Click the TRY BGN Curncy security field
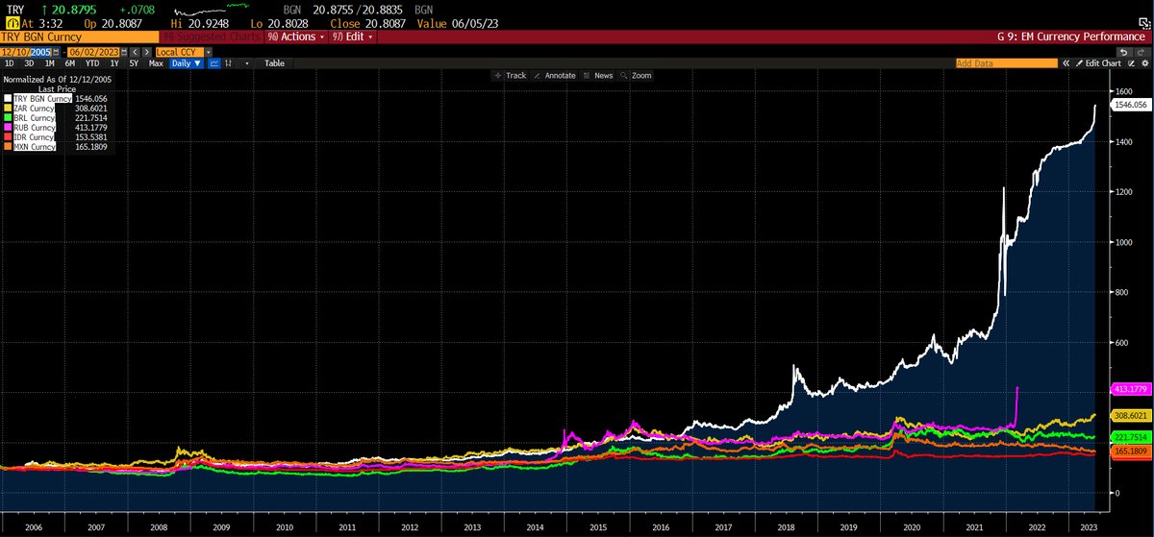1154x537 pixels. click(x=80, y=37)
